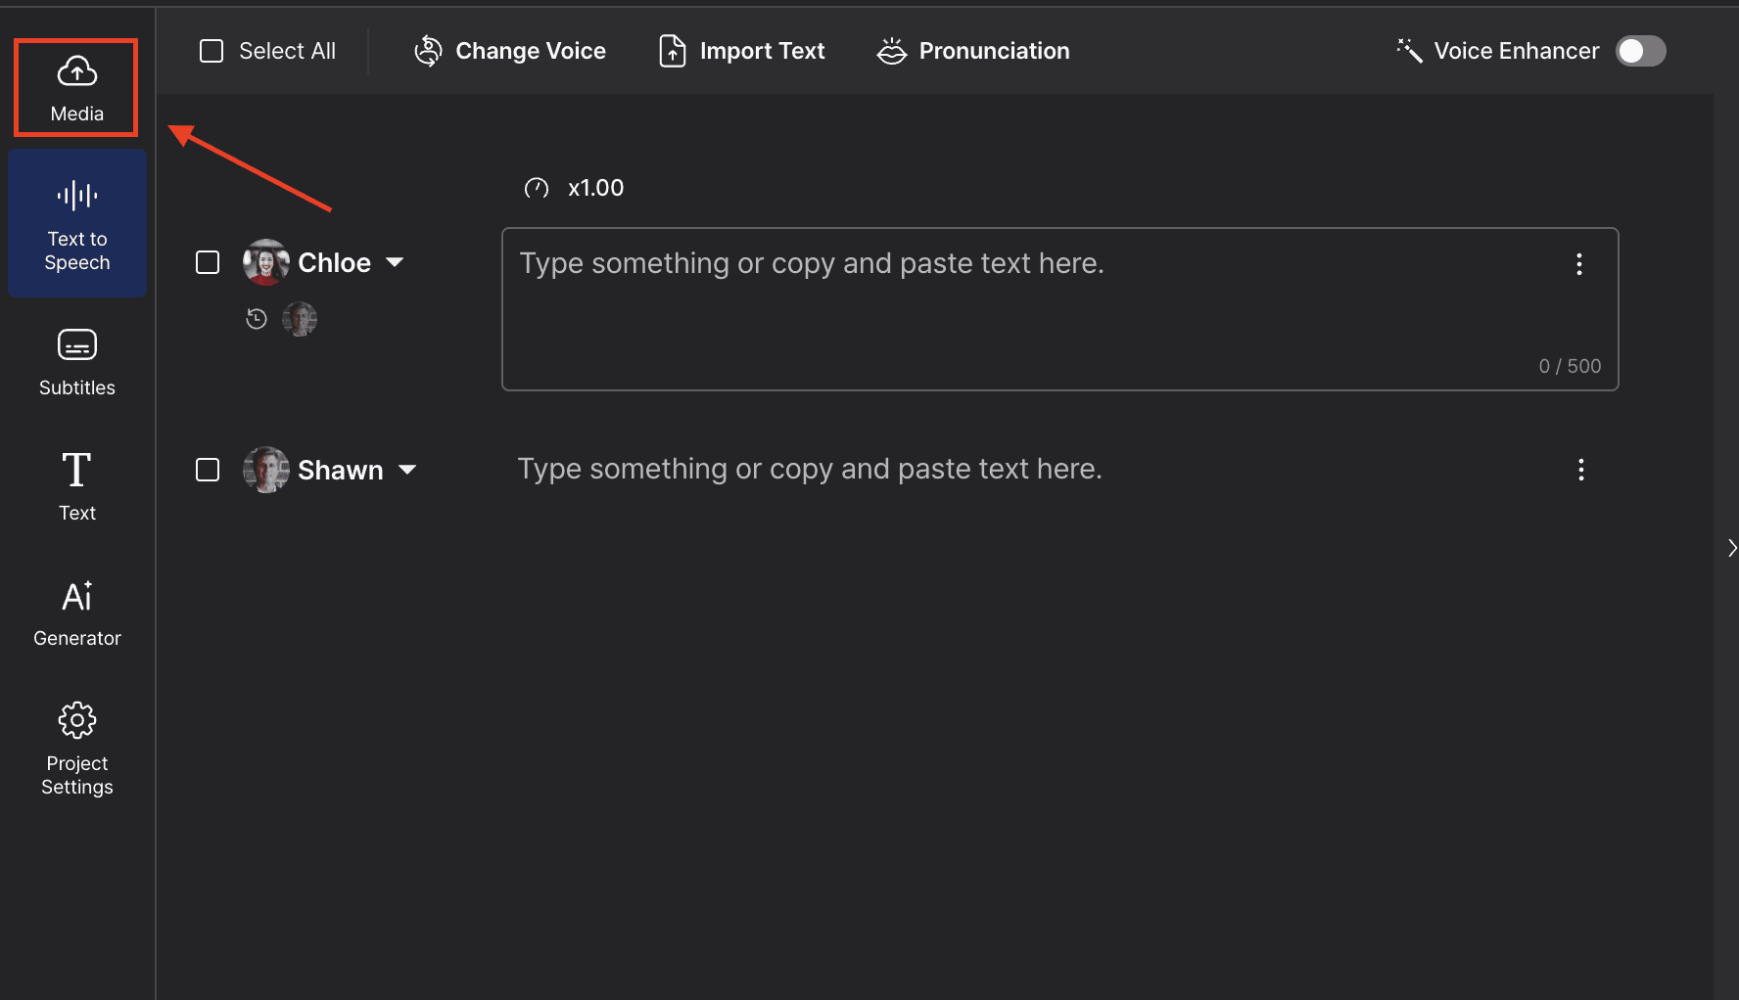This screenshot has height=1000, width=1739.
Task: Open the Subtitles panel
Action: [76, 362]
